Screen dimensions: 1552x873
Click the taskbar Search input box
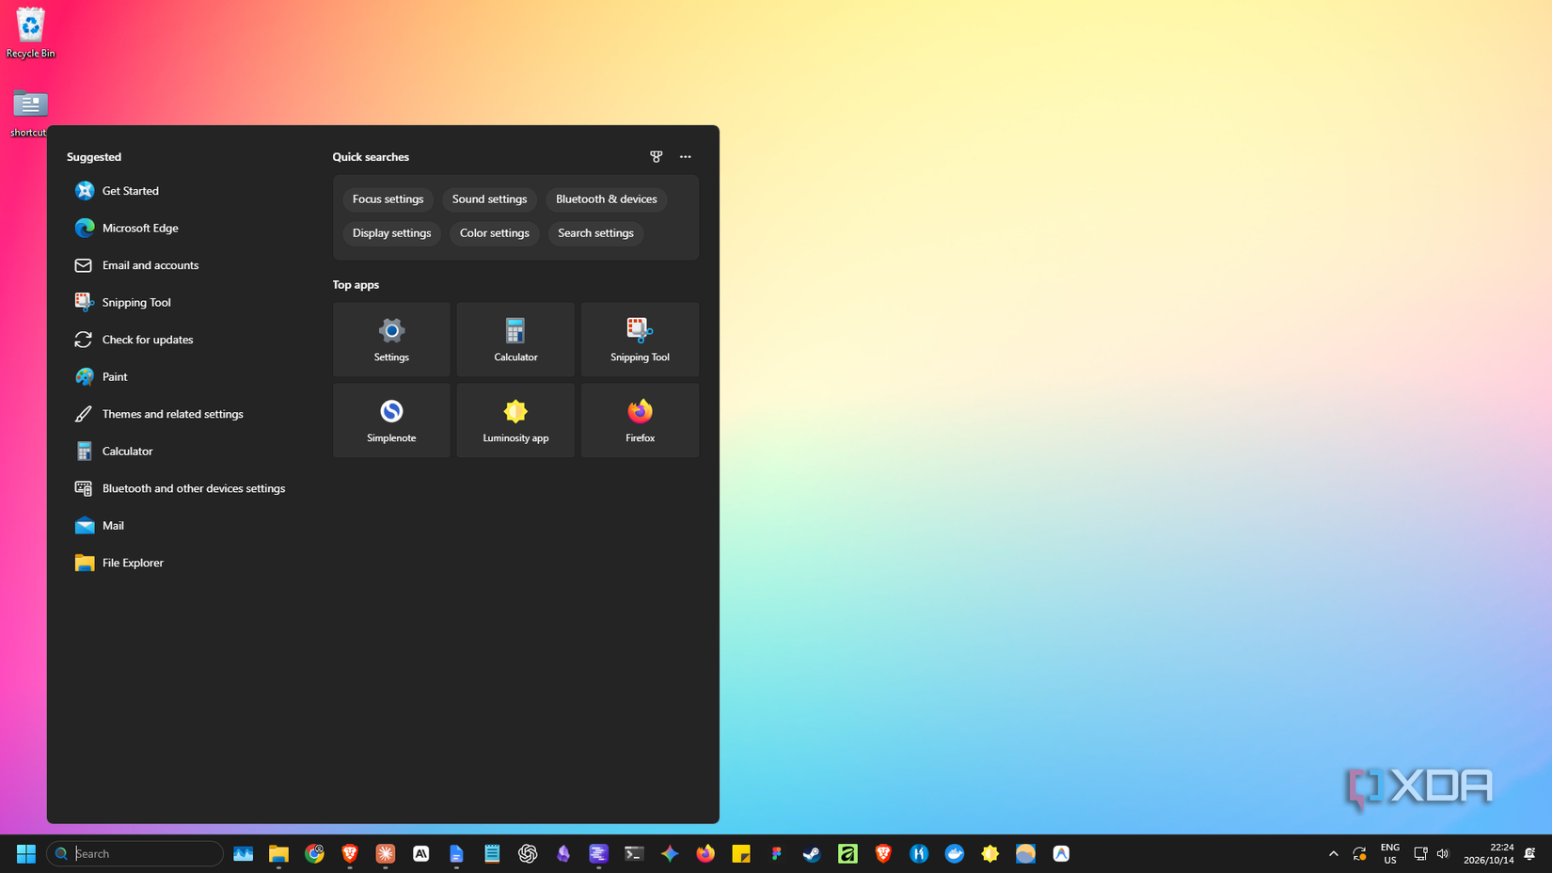135,853
